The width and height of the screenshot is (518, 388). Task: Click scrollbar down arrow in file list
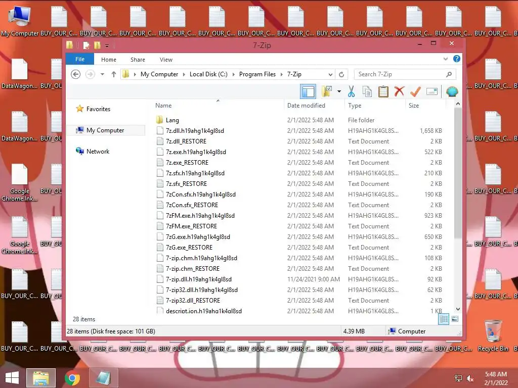tap(458, 309)
